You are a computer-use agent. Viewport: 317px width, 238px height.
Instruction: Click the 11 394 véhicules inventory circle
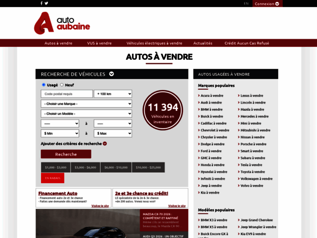(163, 110)
